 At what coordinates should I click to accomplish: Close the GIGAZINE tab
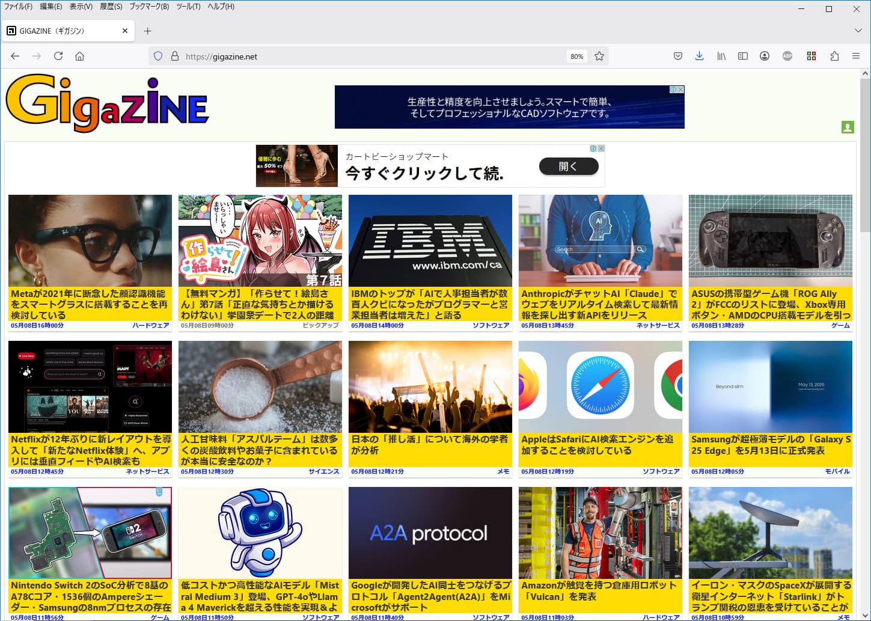[x=125, y=31]
